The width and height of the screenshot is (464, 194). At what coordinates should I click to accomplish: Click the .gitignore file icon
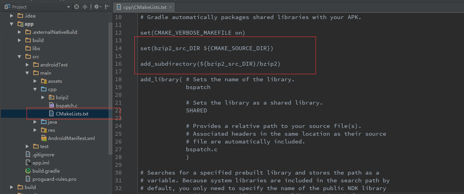28,154
